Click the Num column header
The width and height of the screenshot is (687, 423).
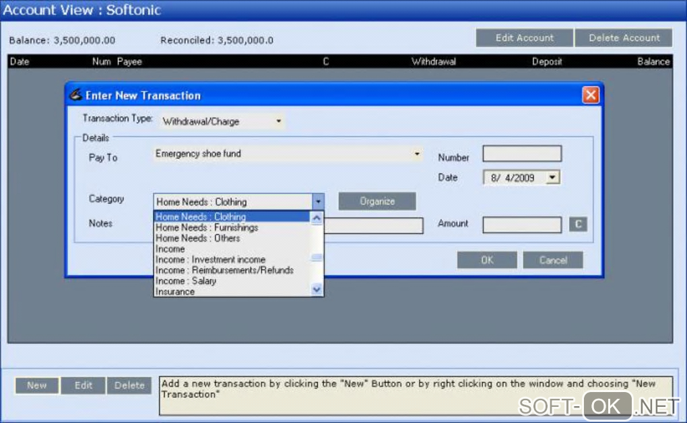click(x=101, y=62)
